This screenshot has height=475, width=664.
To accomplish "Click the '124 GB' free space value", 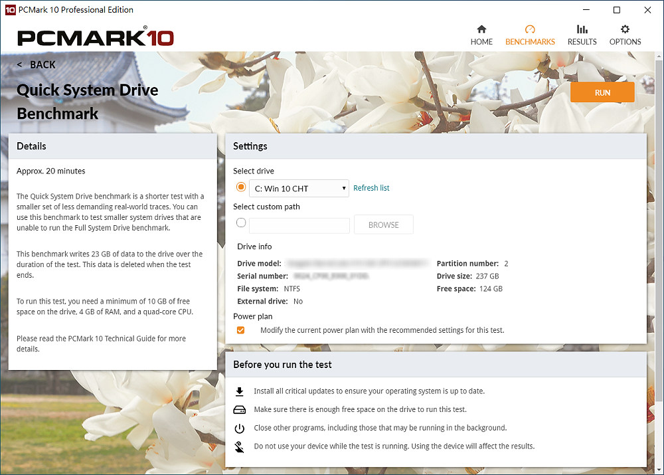I will pos(491,289).
